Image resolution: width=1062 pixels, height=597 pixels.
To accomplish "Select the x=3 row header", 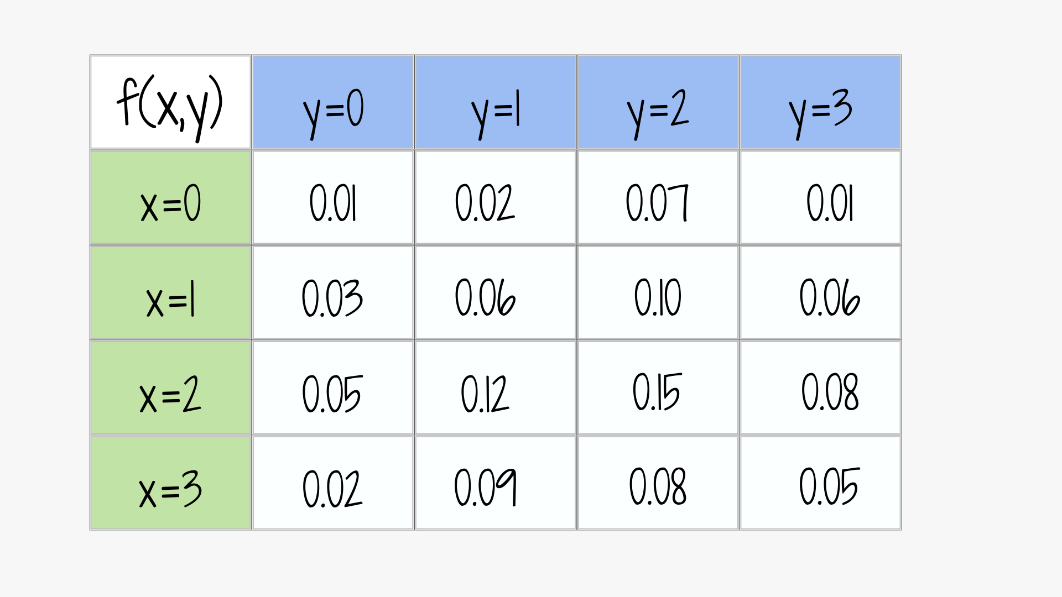I will (170, 483).
